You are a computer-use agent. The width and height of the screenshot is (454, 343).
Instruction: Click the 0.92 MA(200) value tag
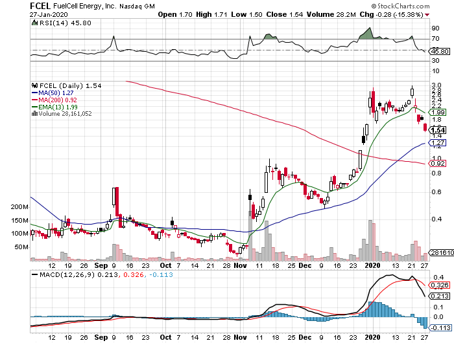pos(438,164)
